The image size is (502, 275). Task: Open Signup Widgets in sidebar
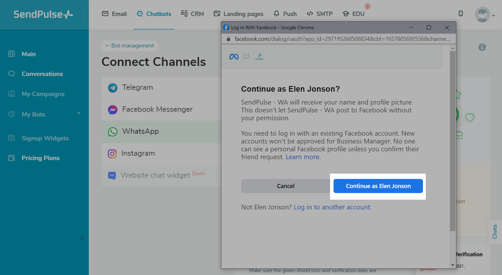click(45, 138)
